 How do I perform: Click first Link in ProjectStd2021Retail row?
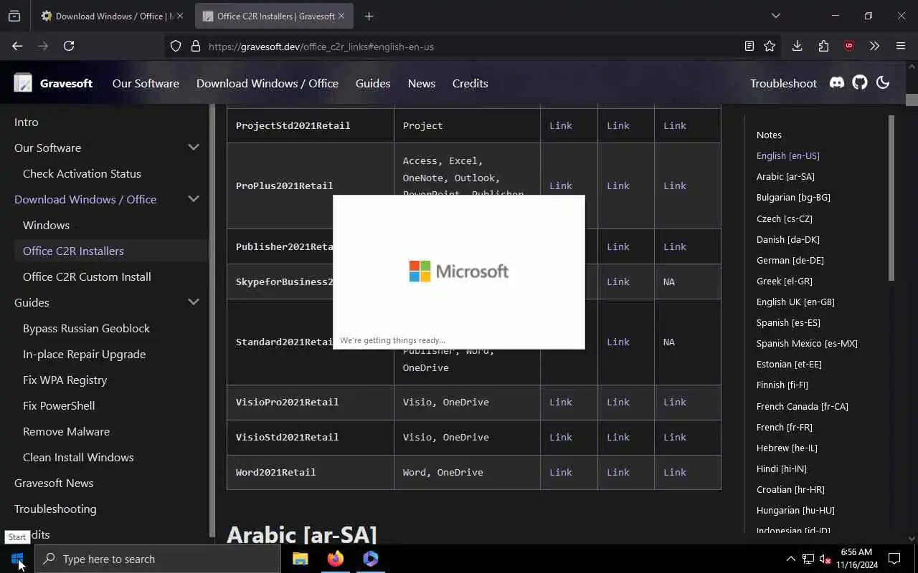coord(561,125)
